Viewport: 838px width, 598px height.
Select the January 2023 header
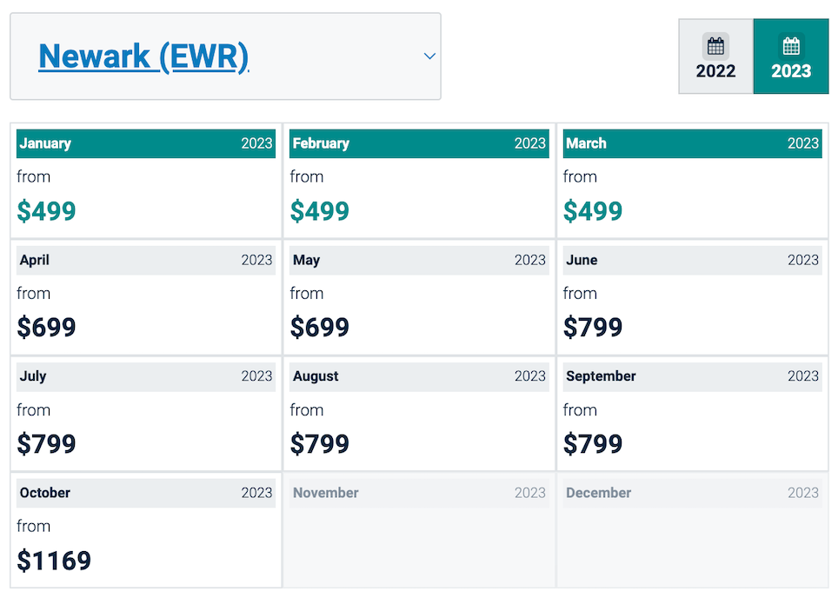(x=146, y=143)
